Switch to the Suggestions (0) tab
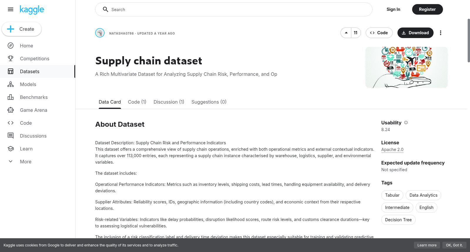 [209, 102]
